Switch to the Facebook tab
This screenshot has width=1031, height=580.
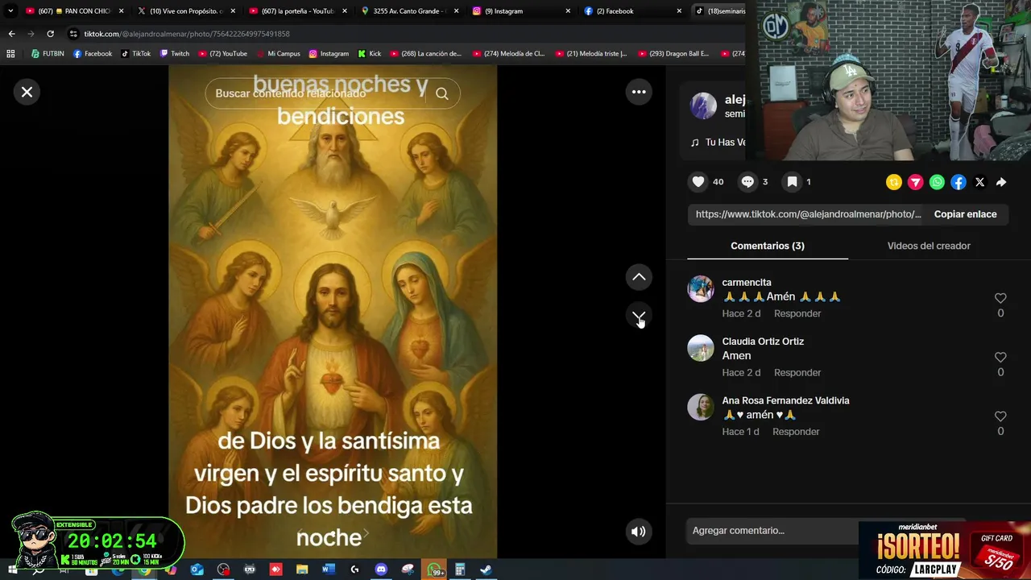(x=632, y=11)
